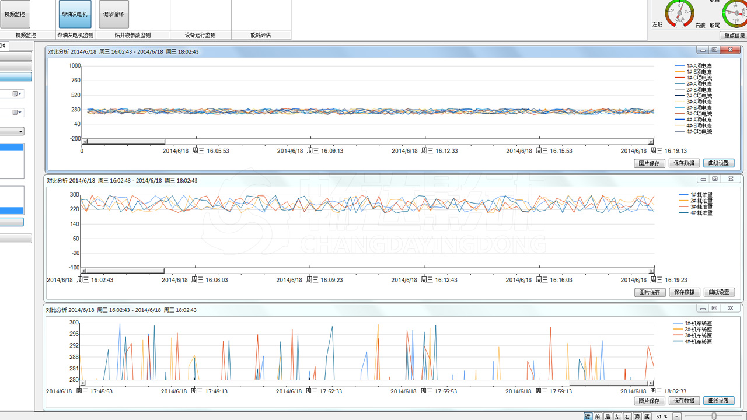The width and height of the screenshot is (747, 420).
Task: Restore the middle chart window size
Action: [714, 179]
